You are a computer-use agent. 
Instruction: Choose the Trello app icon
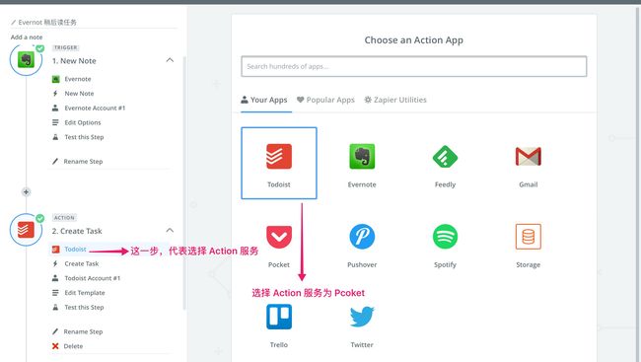point(279,317)
